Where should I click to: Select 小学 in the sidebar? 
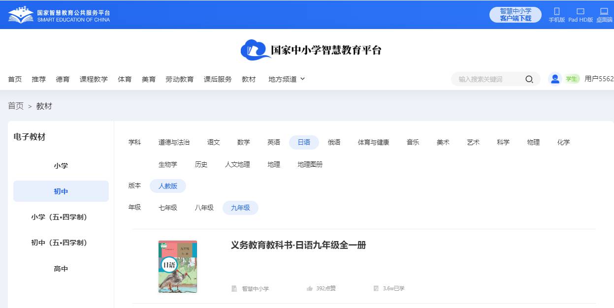[x=61, y=166]
